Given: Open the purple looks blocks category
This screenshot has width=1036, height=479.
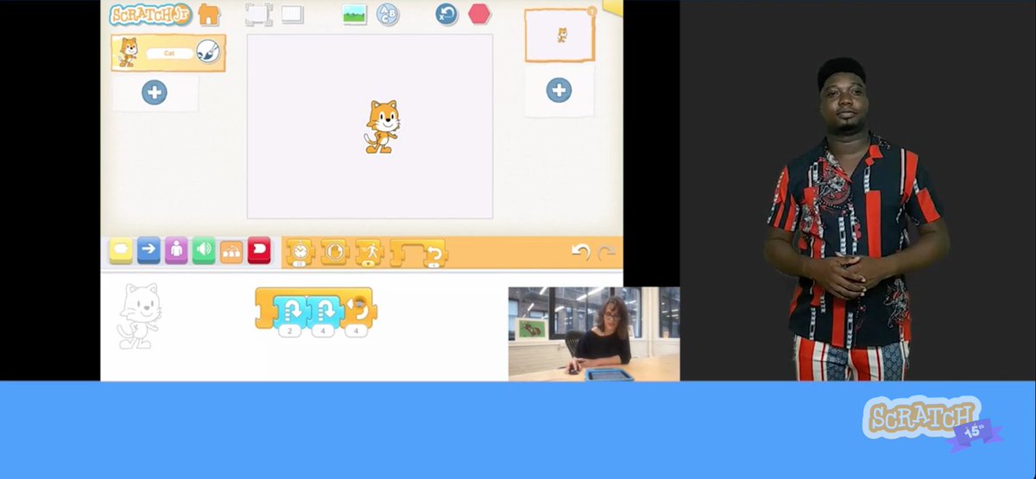Looking at the screenshot, I should pyautogui.click(x=176, y=250).
